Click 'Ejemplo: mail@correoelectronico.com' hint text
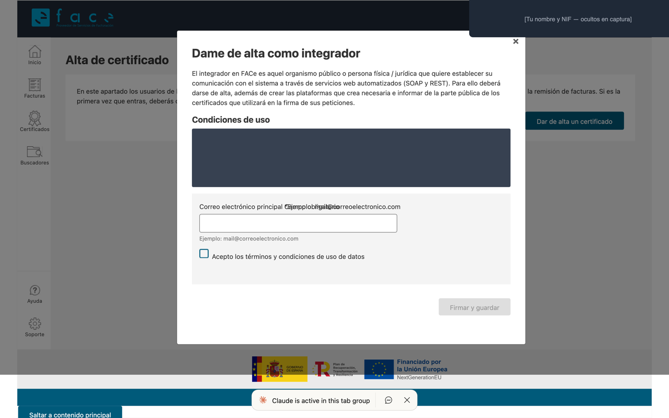The width and height of the screenshot is (669, 418). coord(249,238)
